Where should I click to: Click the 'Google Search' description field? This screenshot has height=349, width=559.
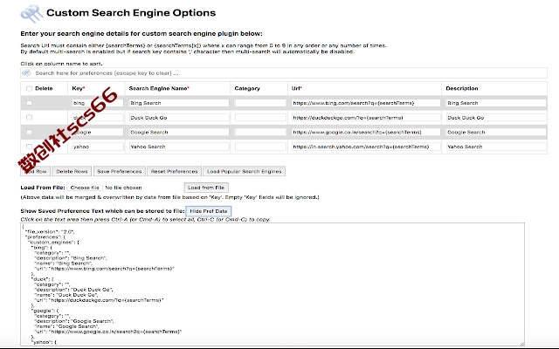pyautogui.click(x=496, y=132)
